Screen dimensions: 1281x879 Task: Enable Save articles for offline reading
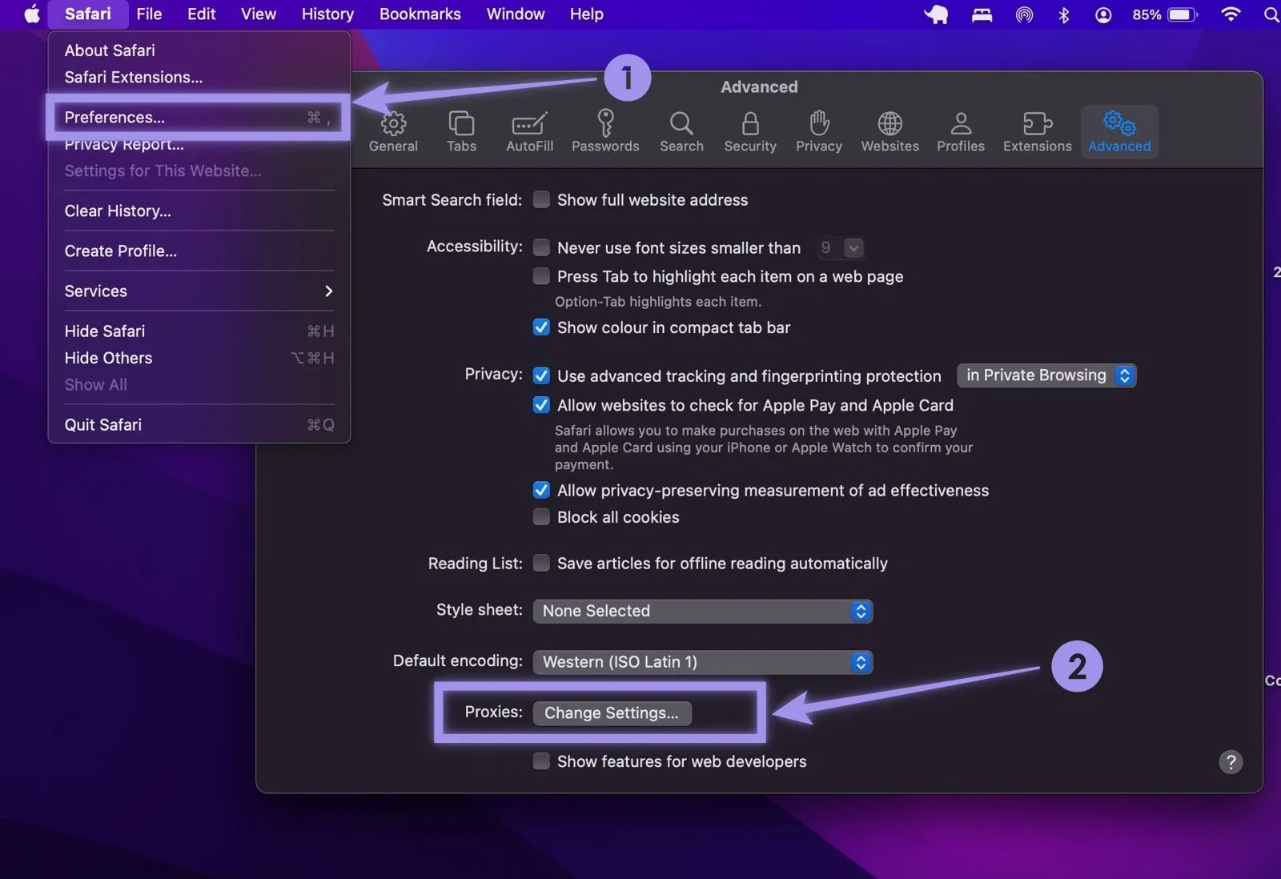coord(542,563)
